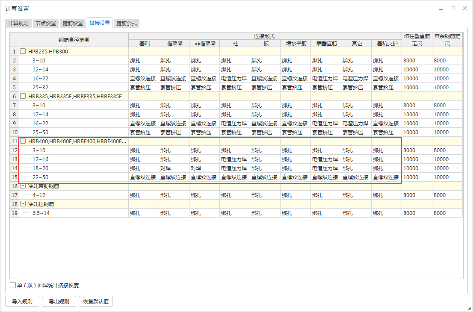This screenshot has height=312, width=473.
Task: Collapse the HRB335,HRB335E group
Action: 23,96
